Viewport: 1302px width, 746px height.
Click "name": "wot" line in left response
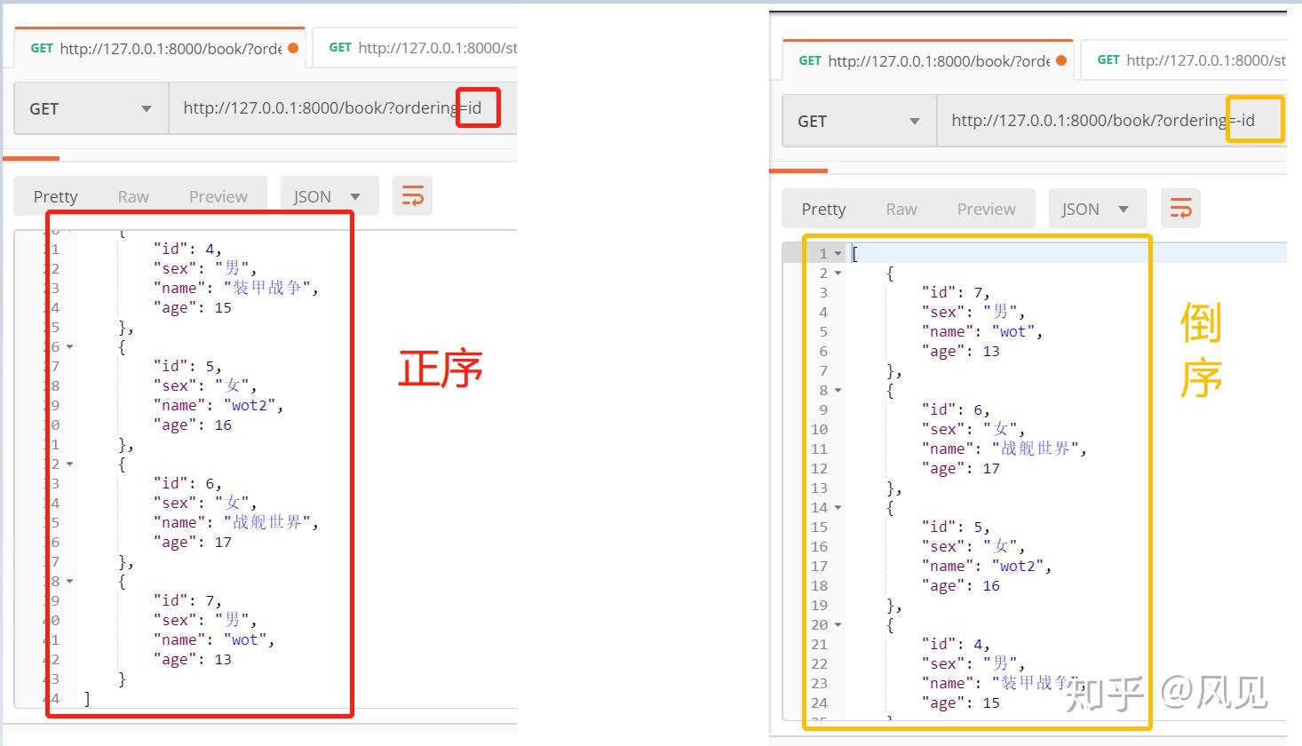click(214, 640)
